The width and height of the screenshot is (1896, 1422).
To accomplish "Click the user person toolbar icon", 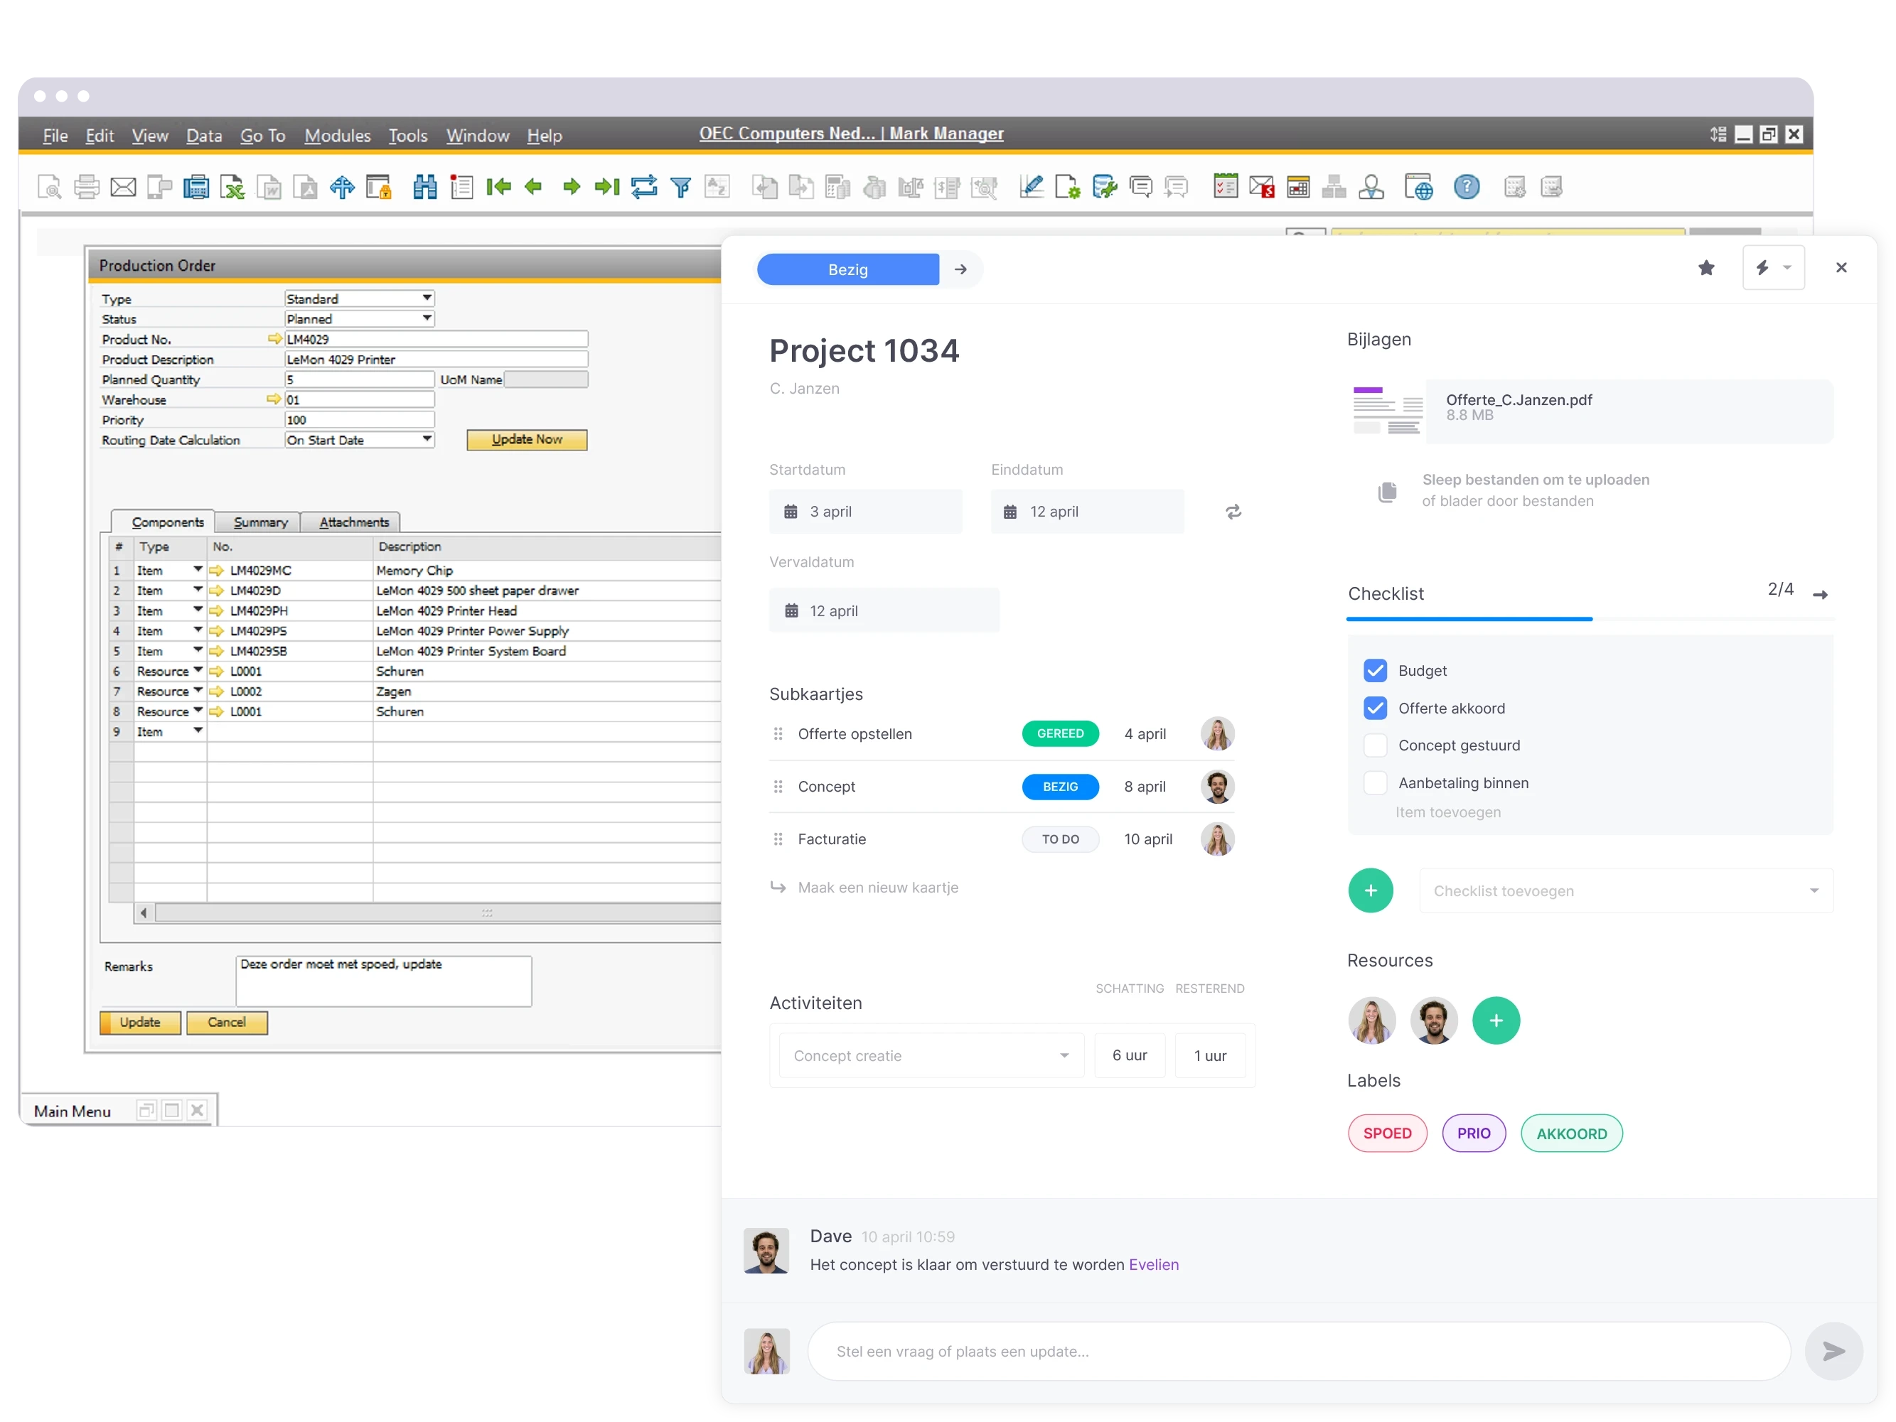I will point(1371,187).
